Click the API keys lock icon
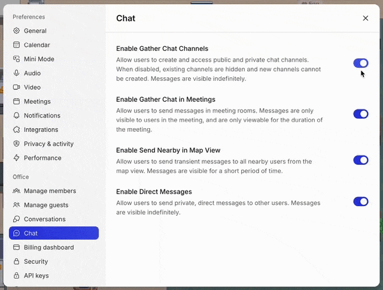Viewport: 383px width, 290px height. 16,276
